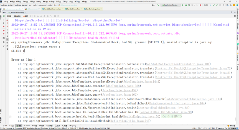Open profiler run options dropdown arrow
Image resolution: width=239 pixels, height=130 pixels.
pos(195,5)
